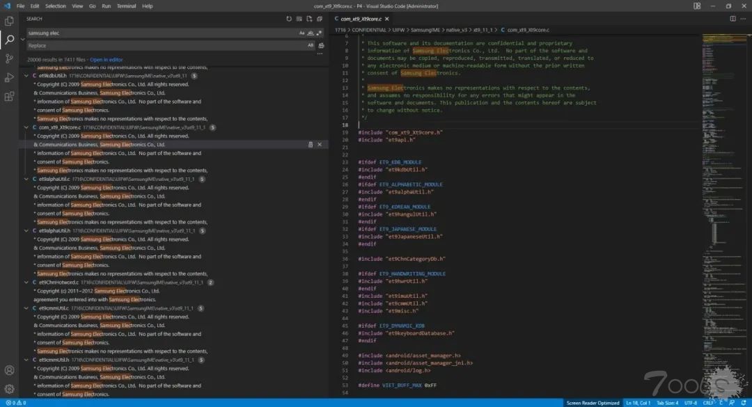The width and height of the screenshot is (752, 407).
Task: Toggle Use Regular Expression option
Action: point(319,33)
